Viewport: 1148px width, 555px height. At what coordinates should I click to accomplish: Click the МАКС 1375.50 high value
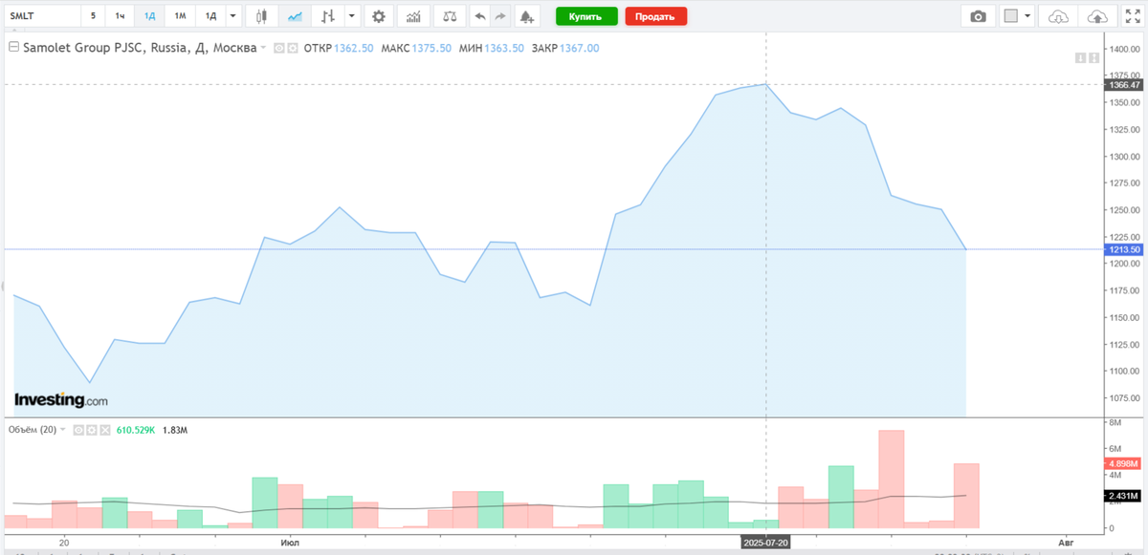click(415, 48)
